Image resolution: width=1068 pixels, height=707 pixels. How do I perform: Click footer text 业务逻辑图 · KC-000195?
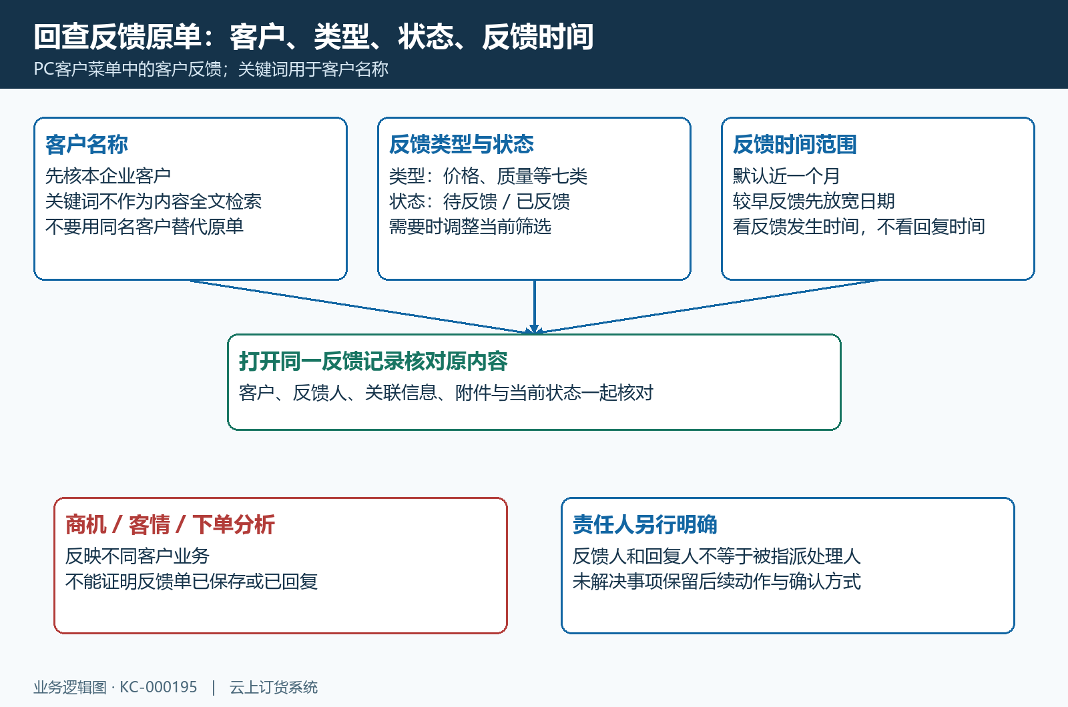point(115,687)
